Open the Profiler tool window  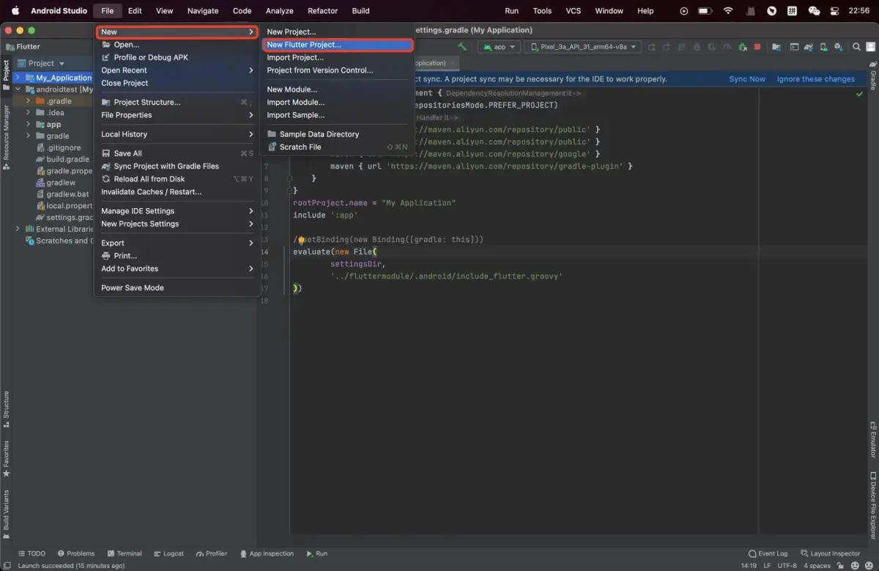coord(211,553)
